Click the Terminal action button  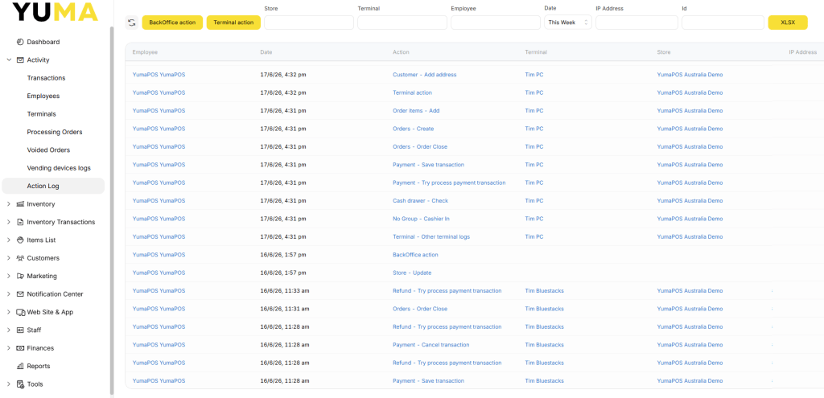point(233,23)
